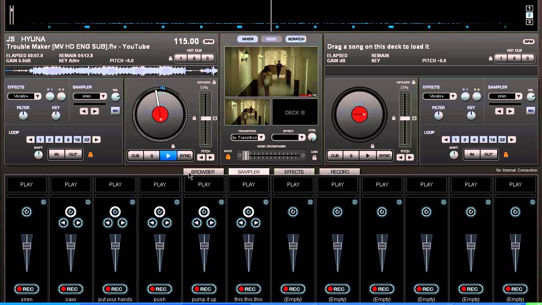Click the left deck sampler VOL knob
Screen dimensions: 542x305
point(116,97)
